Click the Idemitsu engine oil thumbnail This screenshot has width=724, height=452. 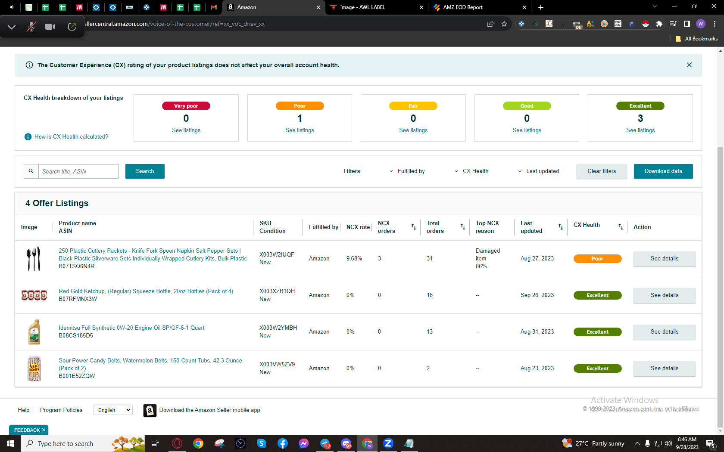pos(34,332)
